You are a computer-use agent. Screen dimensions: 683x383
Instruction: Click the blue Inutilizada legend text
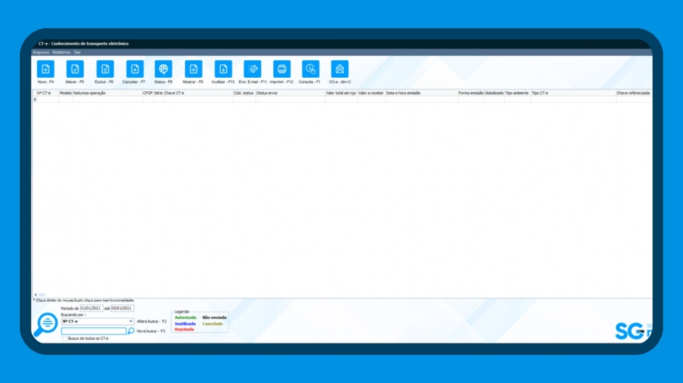point(185,324)
